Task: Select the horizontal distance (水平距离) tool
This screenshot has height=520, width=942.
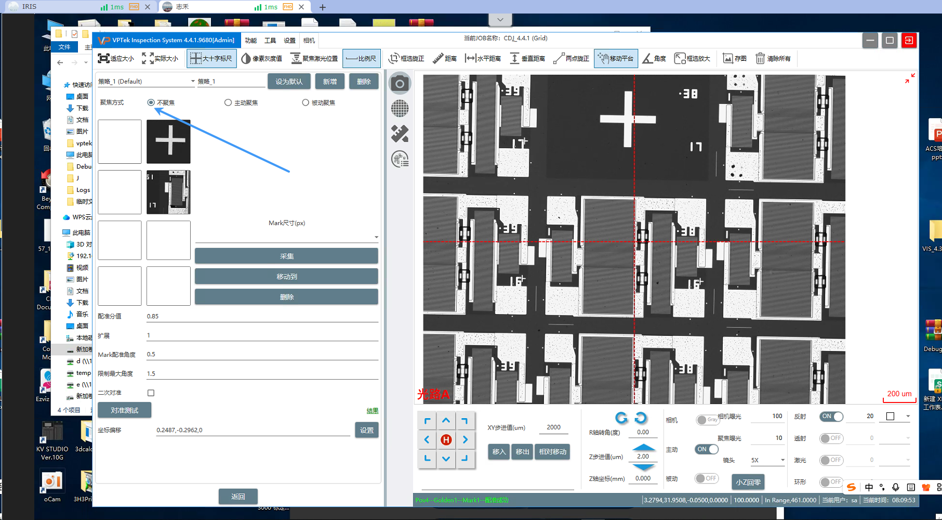Action: tap(483, 59)
